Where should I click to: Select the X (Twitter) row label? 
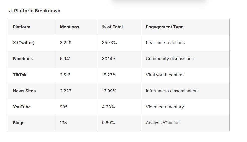24,43
